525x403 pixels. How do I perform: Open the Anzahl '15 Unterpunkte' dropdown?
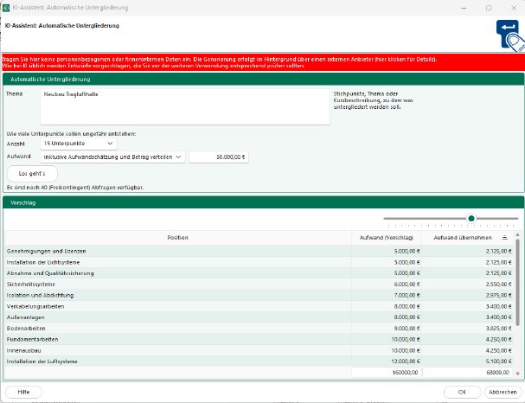[x=79, y=144]
